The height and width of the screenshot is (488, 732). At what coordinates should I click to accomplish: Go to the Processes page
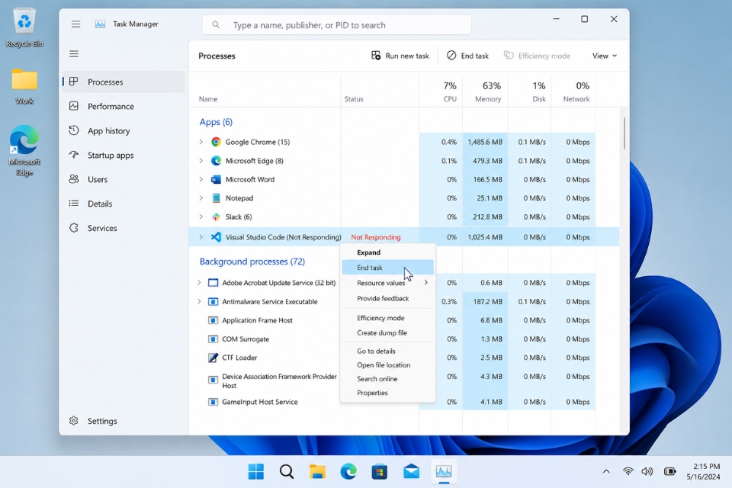point(124,82)
